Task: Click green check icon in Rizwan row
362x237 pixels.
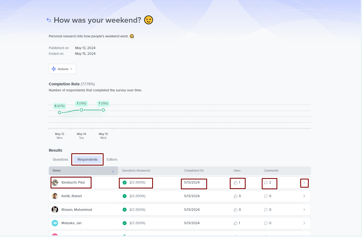Action: tap(125, 210)
